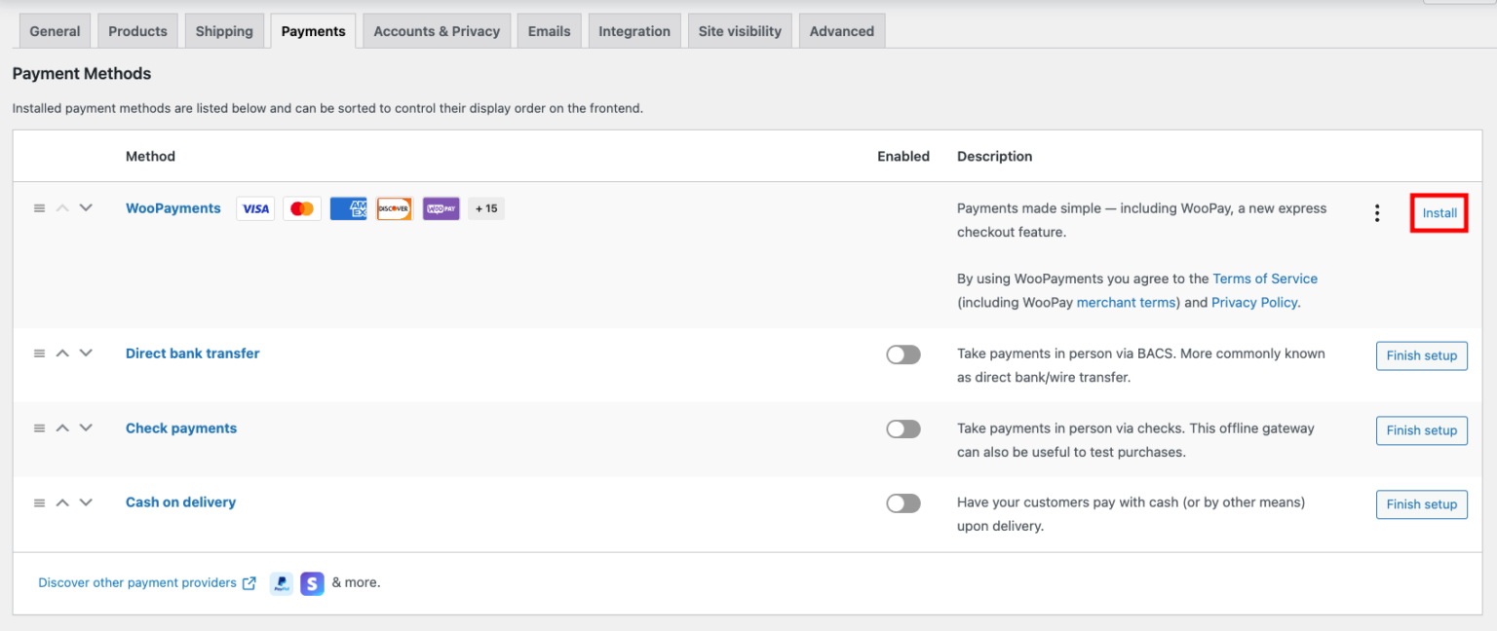The height and width of the screenshot is (631, 1497).
Task: Show more card types via the +15 badge
Action: (x=486, y=208)
